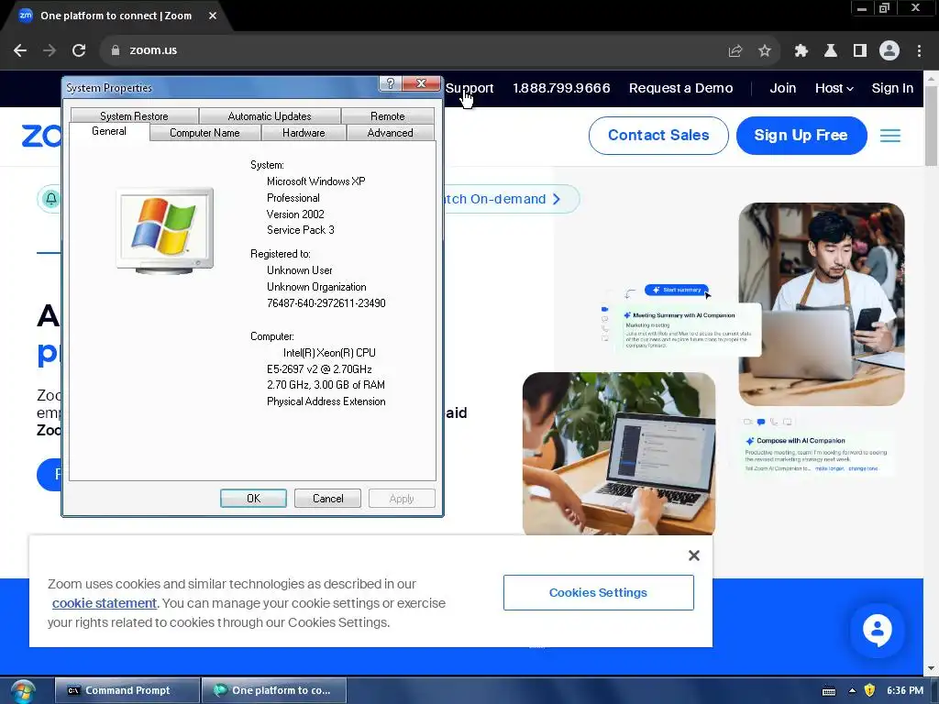Click Request a Demo link
This screenshot has height=704, width=939.
pos(681,88)
